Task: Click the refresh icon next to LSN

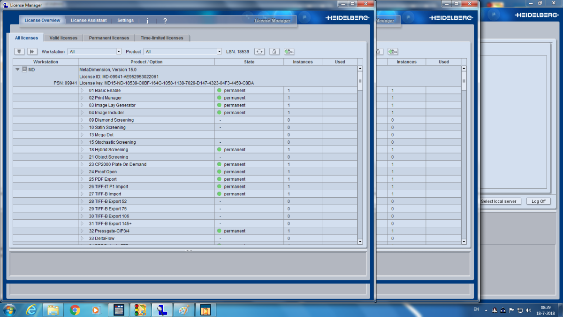Action: pyautogui.click(x=259, y=52)
